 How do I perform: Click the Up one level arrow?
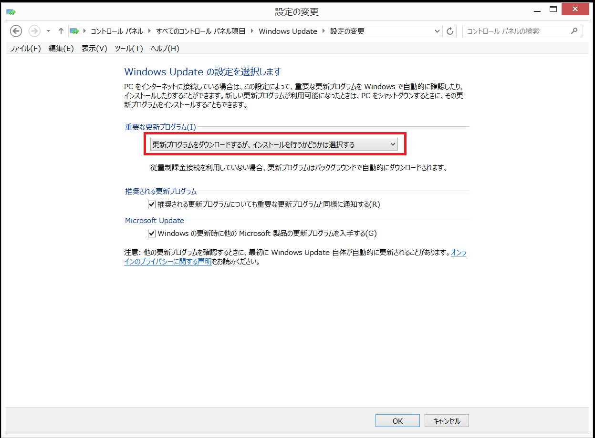(x=61, y=31)
